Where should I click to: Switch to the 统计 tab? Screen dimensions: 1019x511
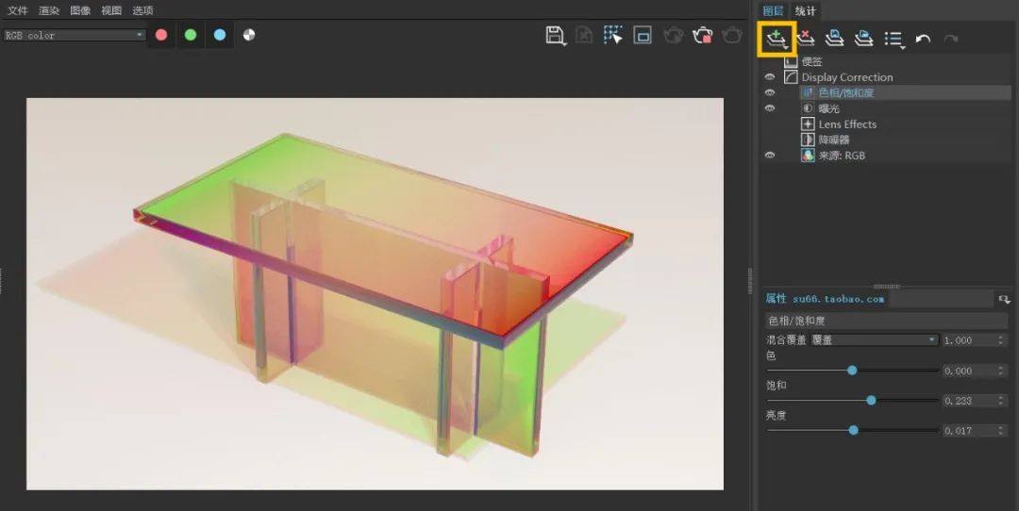tap(805, 11)
